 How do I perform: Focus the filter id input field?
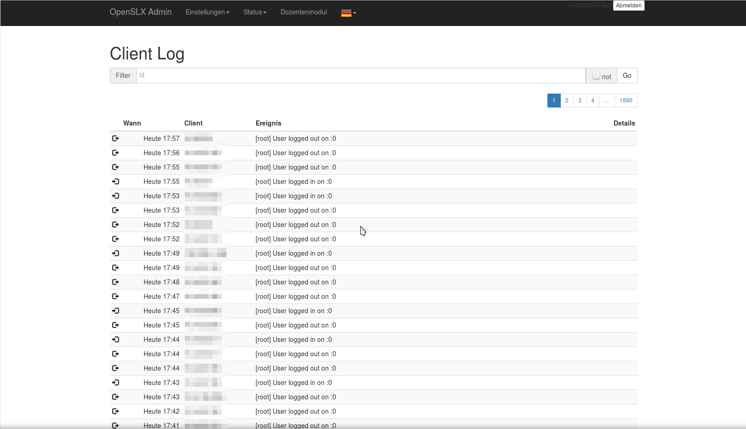point(360,76)
